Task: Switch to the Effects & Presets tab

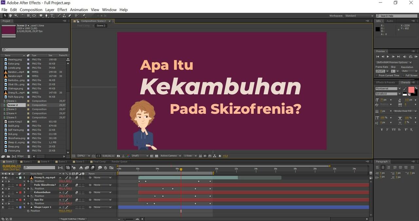Action: point(386,82)
